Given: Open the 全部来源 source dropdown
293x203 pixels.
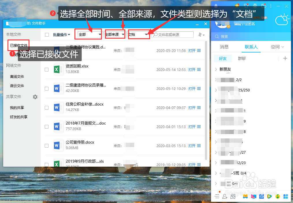Looking at the screenshot, I should tap(115, 34).
